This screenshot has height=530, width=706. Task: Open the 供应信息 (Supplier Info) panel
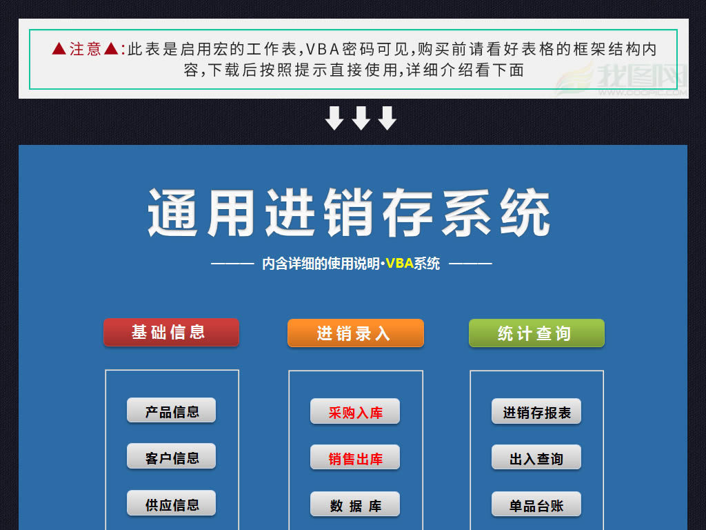point(170,503)
